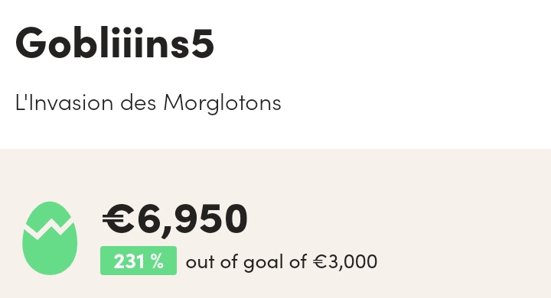Click the zigzag crack across the egg

tap(49, 229)
